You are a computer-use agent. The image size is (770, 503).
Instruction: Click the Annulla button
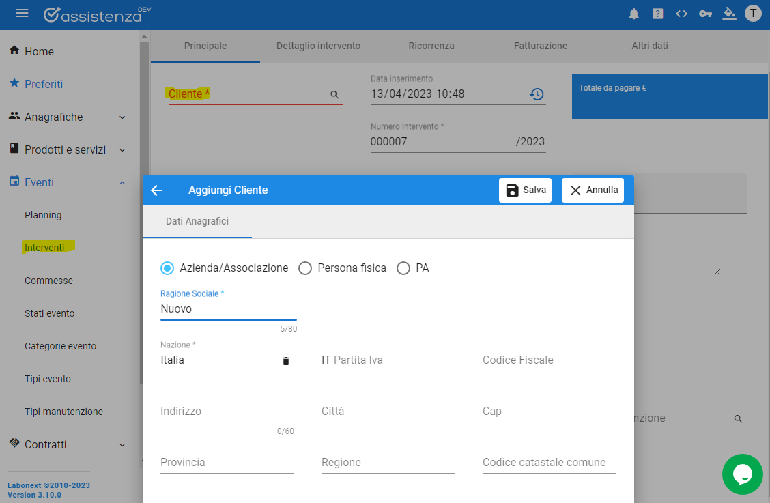(x=593, y=190)
